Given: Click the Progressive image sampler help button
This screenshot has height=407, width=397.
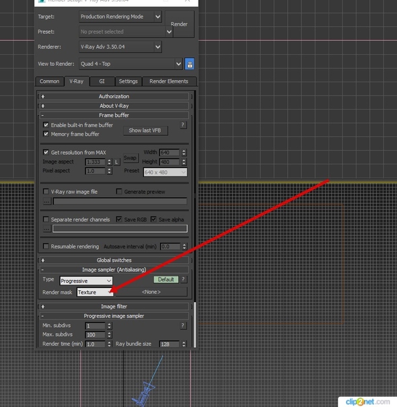Looking at the screenshot, I should [x=183, y=326].
